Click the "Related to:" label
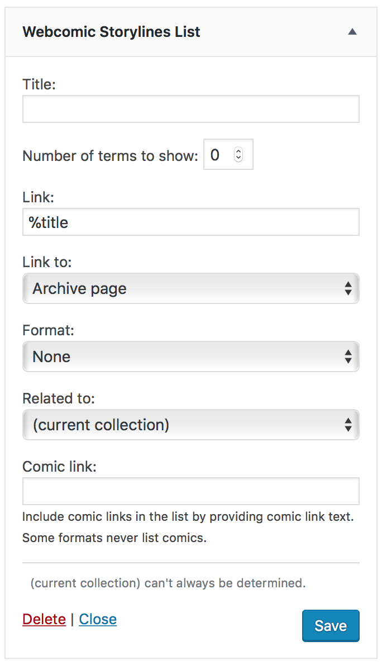 click(59, 398)
